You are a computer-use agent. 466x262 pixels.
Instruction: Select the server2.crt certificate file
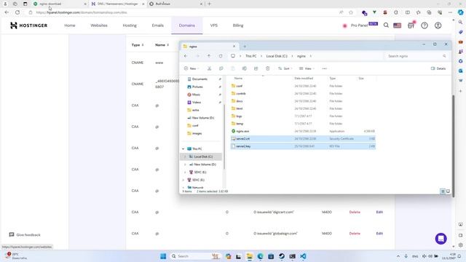click(x=303, y=139)
